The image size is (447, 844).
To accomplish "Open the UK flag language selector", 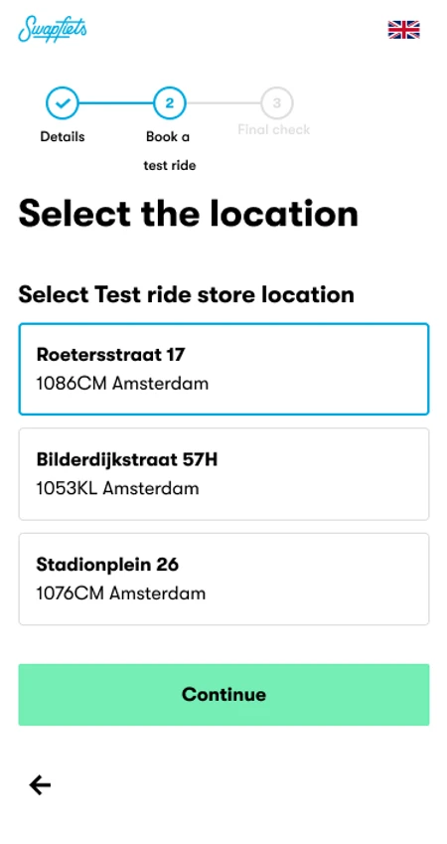I will click(403, 30).
